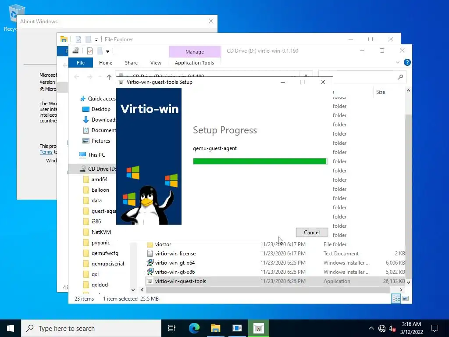This screenshot has height=337, width=449.
Task: Open the View ribbon tab
Action: [x=156, y=62]
